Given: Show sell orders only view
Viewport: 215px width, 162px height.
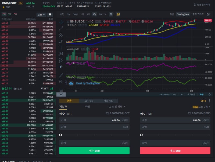Looking at the screenshot, I should coord(15,14).
